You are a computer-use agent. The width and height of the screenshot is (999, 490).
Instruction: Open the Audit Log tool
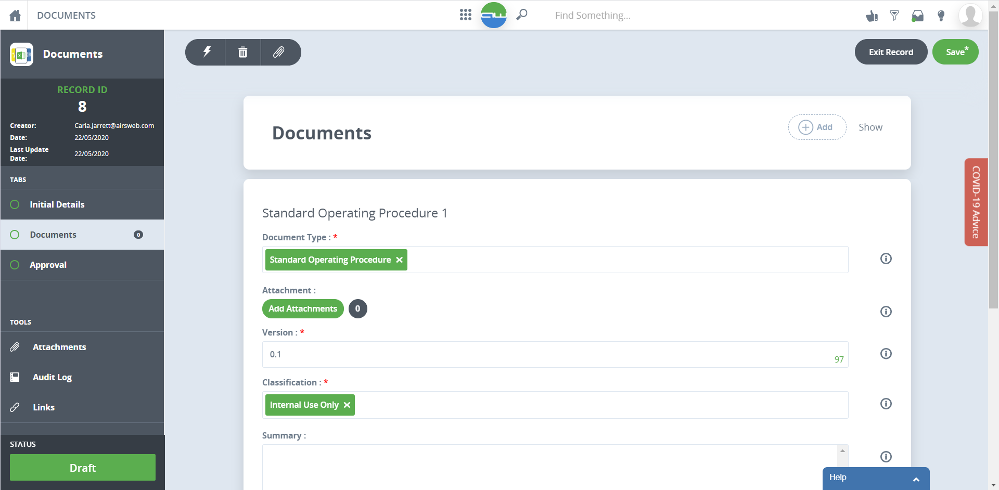pos(51,377)
